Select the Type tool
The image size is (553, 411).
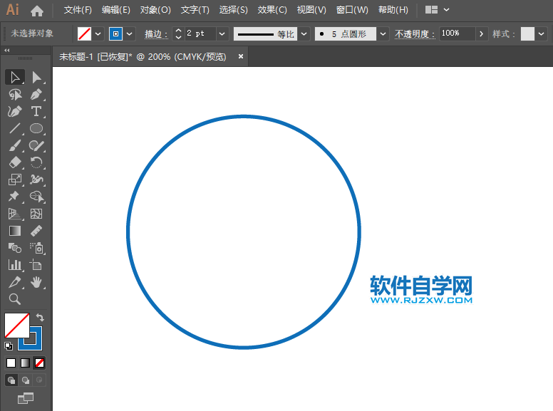pyautogui.click(x=36, y=111)
